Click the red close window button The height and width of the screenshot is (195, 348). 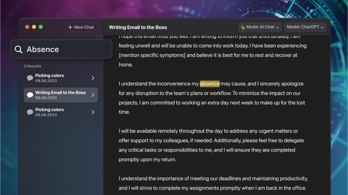coord(27,27)
